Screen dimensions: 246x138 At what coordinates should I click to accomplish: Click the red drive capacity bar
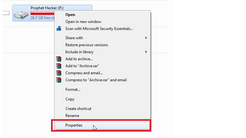point(42,13)
